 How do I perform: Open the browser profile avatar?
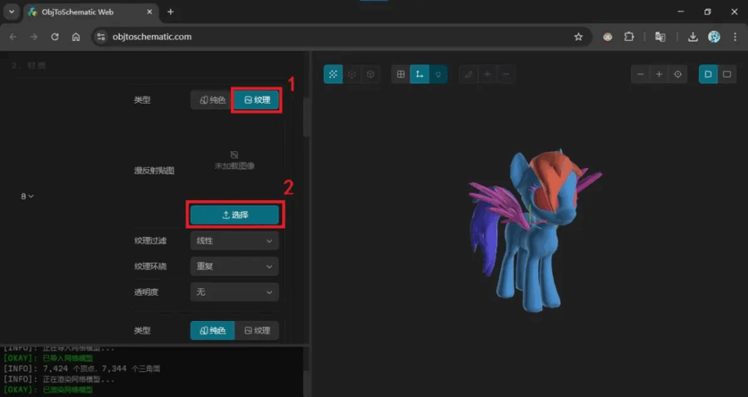click(714, 36)
